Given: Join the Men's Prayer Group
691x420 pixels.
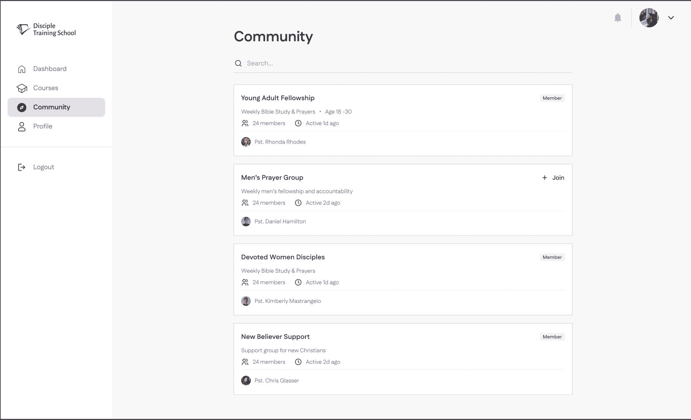Looking at the screenshot, I should (x=553, y=178).
